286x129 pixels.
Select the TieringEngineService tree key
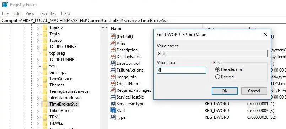pyautogui.click(x=69, y=91)
